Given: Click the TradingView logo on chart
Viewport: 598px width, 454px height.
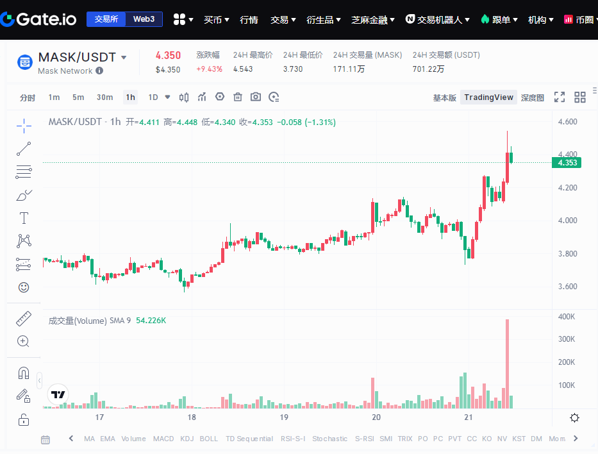Looking at the screenshot, I should (58, 394).
